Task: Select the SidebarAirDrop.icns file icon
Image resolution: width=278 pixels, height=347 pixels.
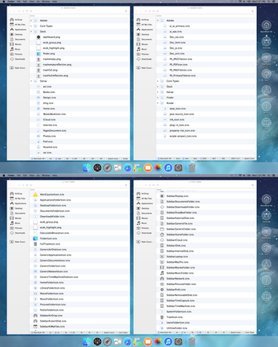Action: coord(36,316)
